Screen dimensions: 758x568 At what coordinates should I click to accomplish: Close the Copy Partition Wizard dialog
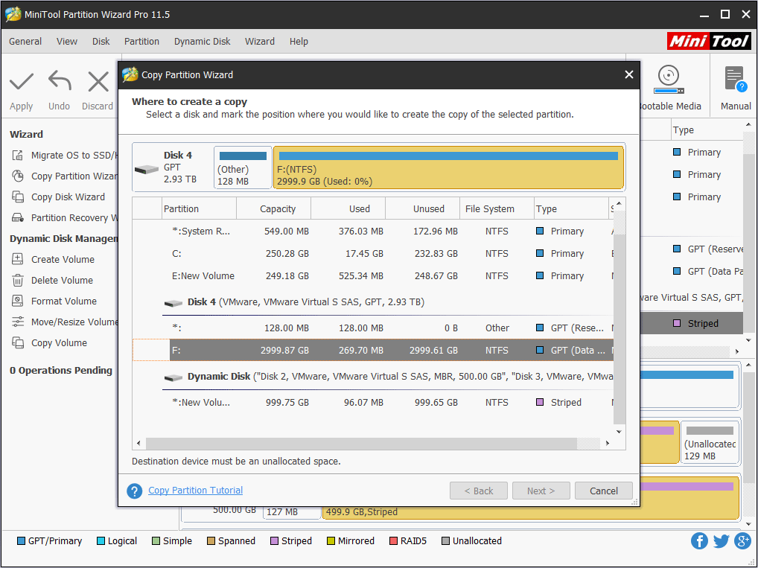click(x=629, y=74)
